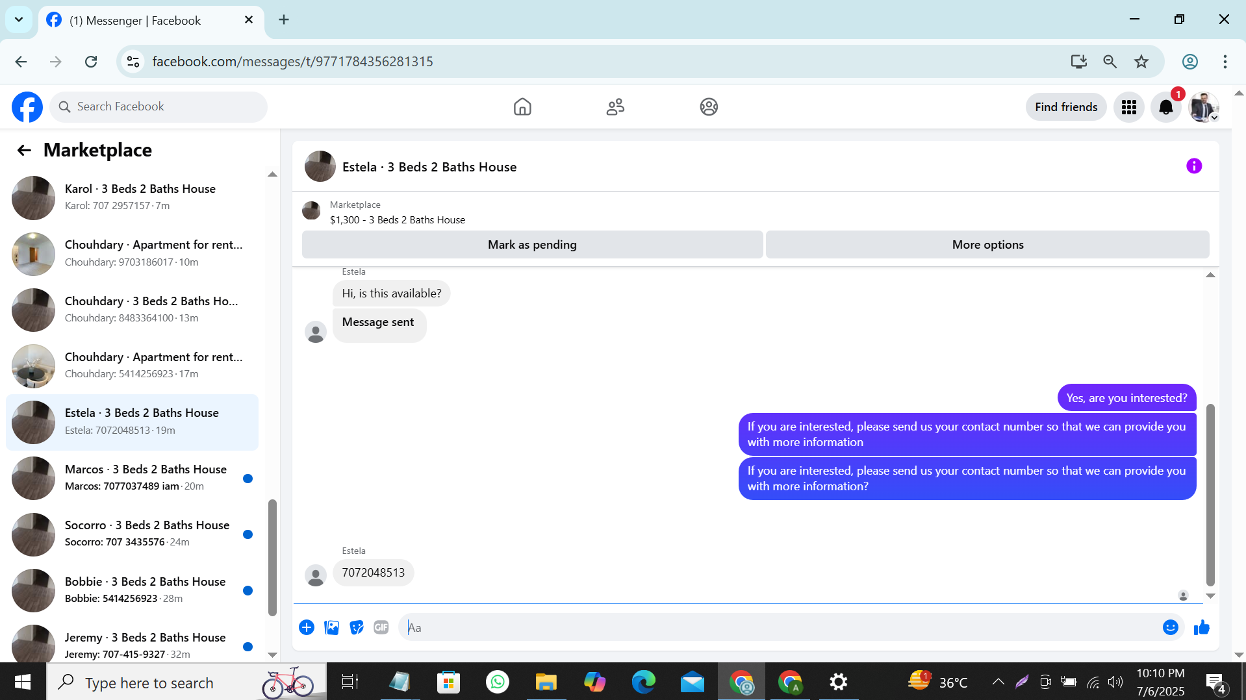Show hidden system tray icons
The width and height of the screenshot is (1246, 700).
click(998, 682)
